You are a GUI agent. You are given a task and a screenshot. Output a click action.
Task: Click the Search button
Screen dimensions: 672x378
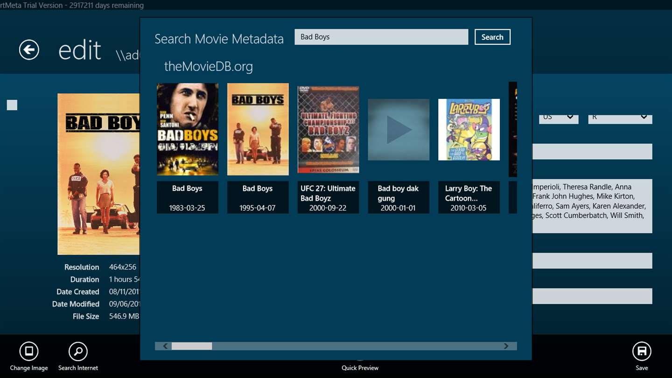tap(492, 37)
